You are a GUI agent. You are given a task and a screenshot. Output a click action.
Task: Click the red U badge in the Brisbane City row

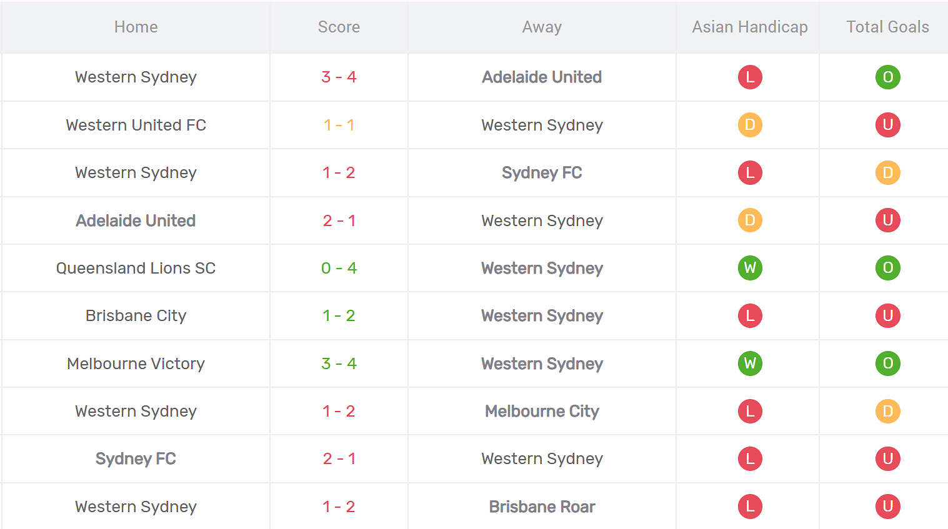point(887,315)
